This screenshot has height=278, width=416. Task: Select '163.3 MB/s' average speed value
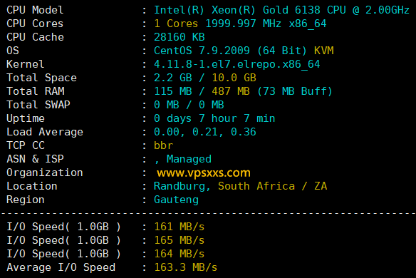(186, 267)
